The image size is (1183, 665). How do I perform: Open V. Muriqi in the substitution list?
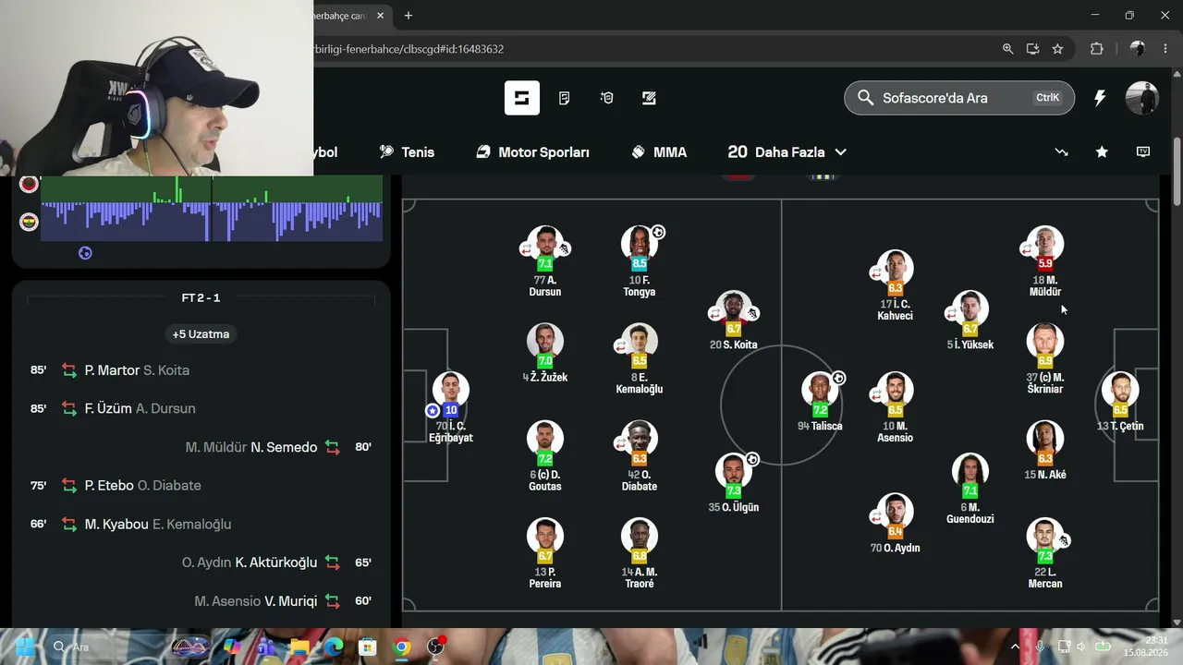click(291, 601)
